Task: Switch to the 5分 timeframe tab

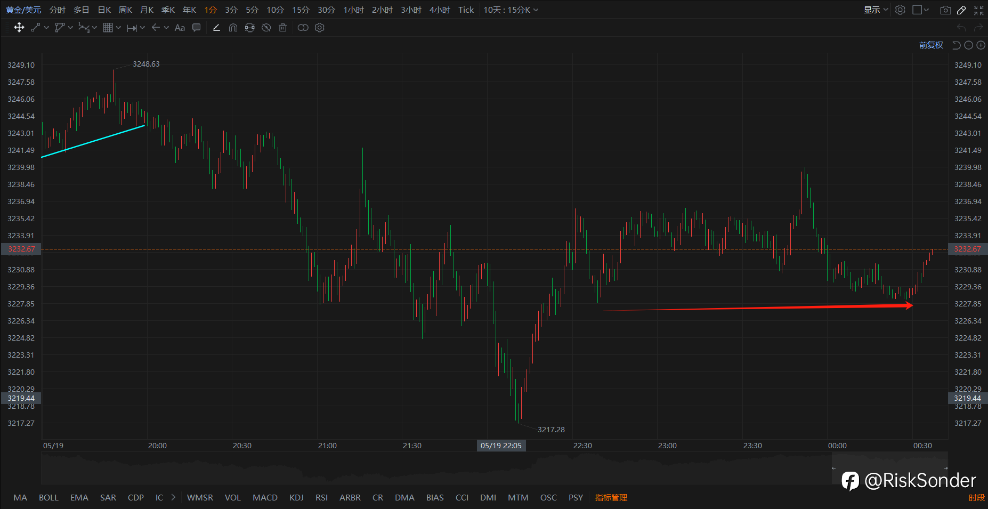Action: click(x=252, y=10)
